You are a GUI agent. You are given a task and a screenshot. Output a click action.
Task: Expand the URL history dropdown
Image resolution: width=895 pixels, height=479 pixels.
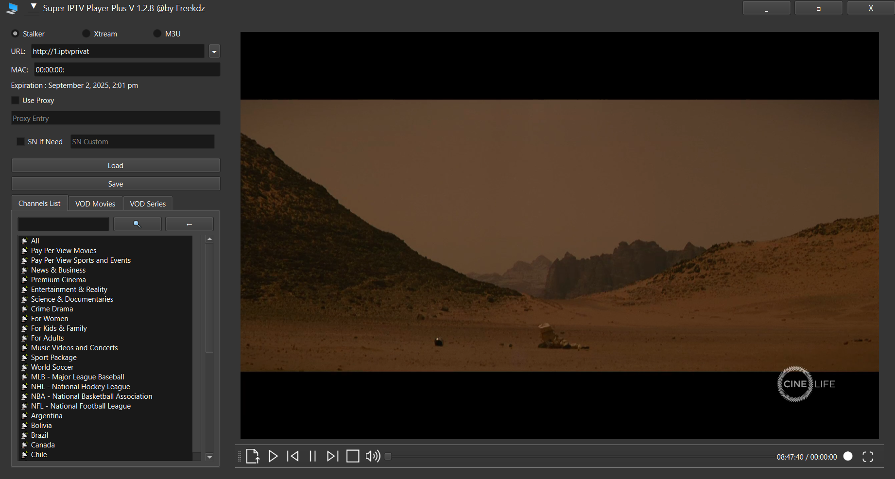point(214,51)
